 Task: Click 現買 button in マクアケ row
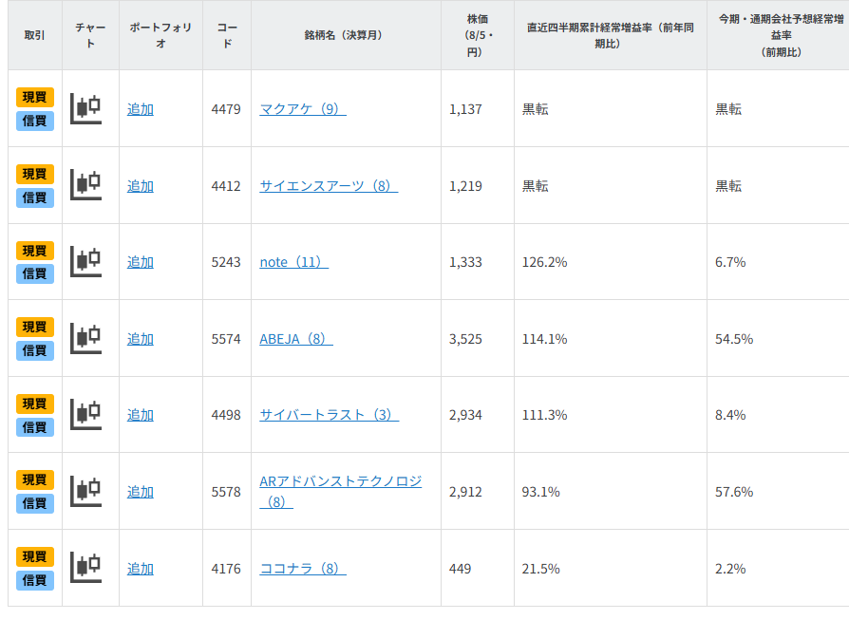(x=34, y=97)
